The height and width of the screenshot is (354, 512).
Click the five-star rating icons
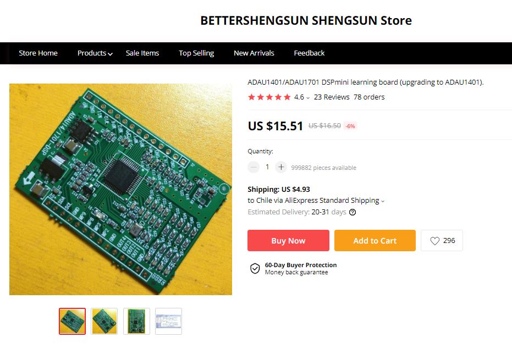pyautogui.click(x=269, y=97)
